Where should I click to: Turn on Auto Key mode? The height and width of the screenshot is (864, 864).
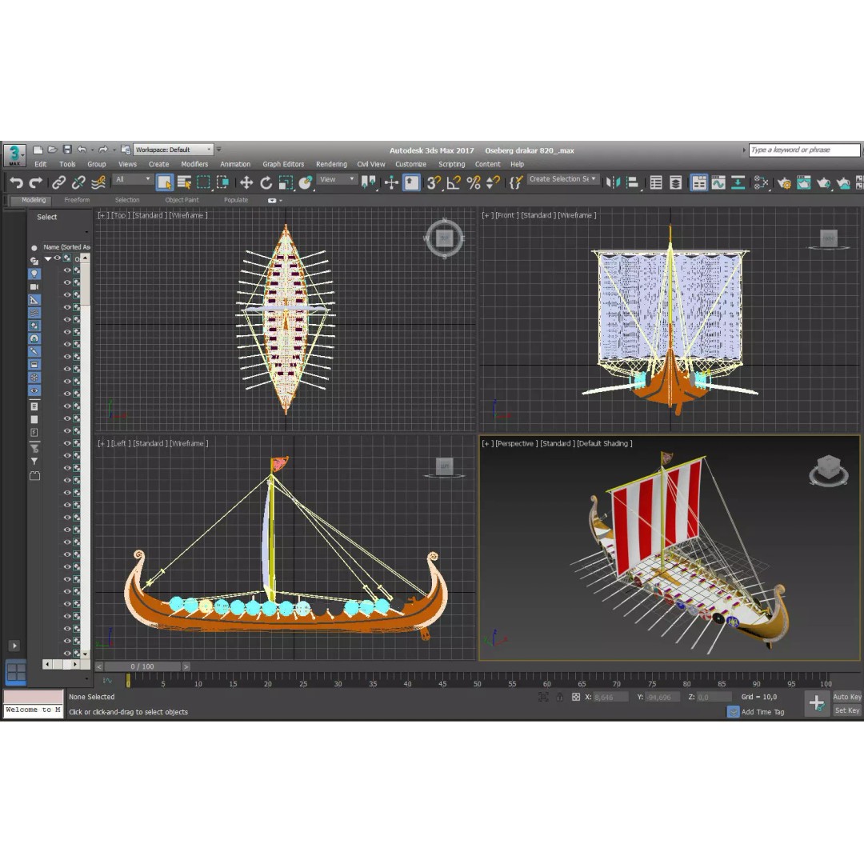click(846, 697)
